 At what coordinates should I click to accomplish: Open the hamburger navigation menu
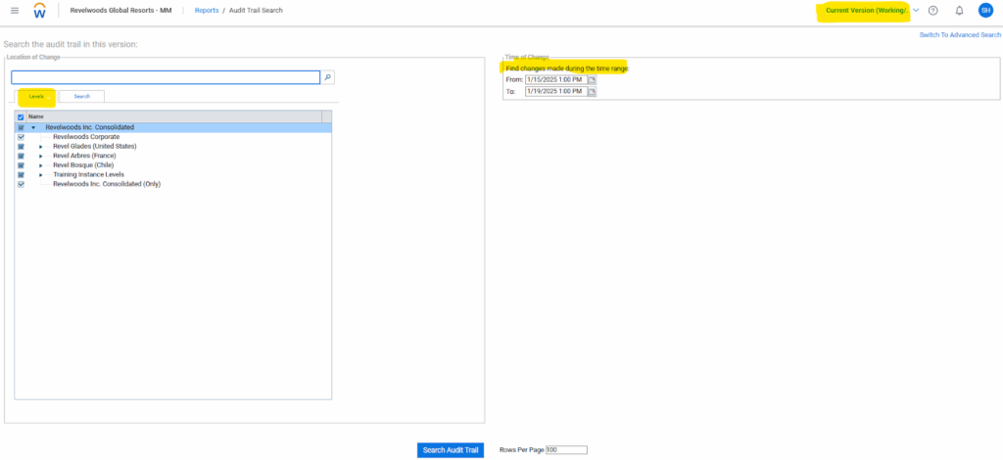coord(14,11)
